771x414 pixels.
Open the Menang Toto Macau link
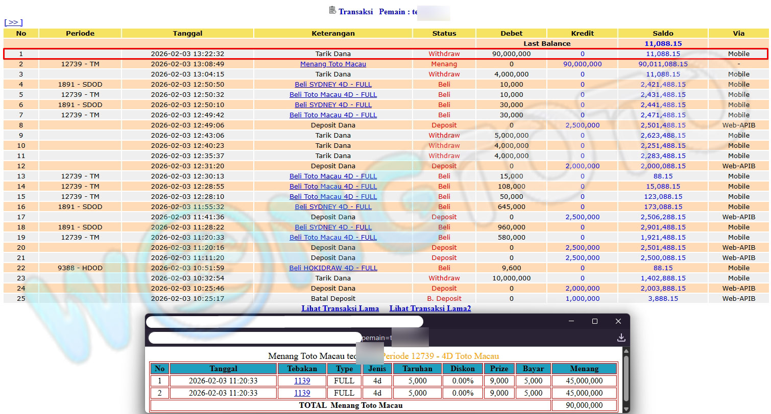[x=333, y=64]
